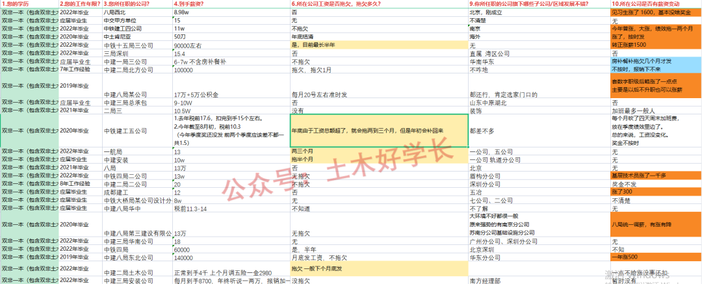Click the highlighted cell '年底由于工资总额超了…'
Screen dimensions: 702x284
(x=379, y=131)
